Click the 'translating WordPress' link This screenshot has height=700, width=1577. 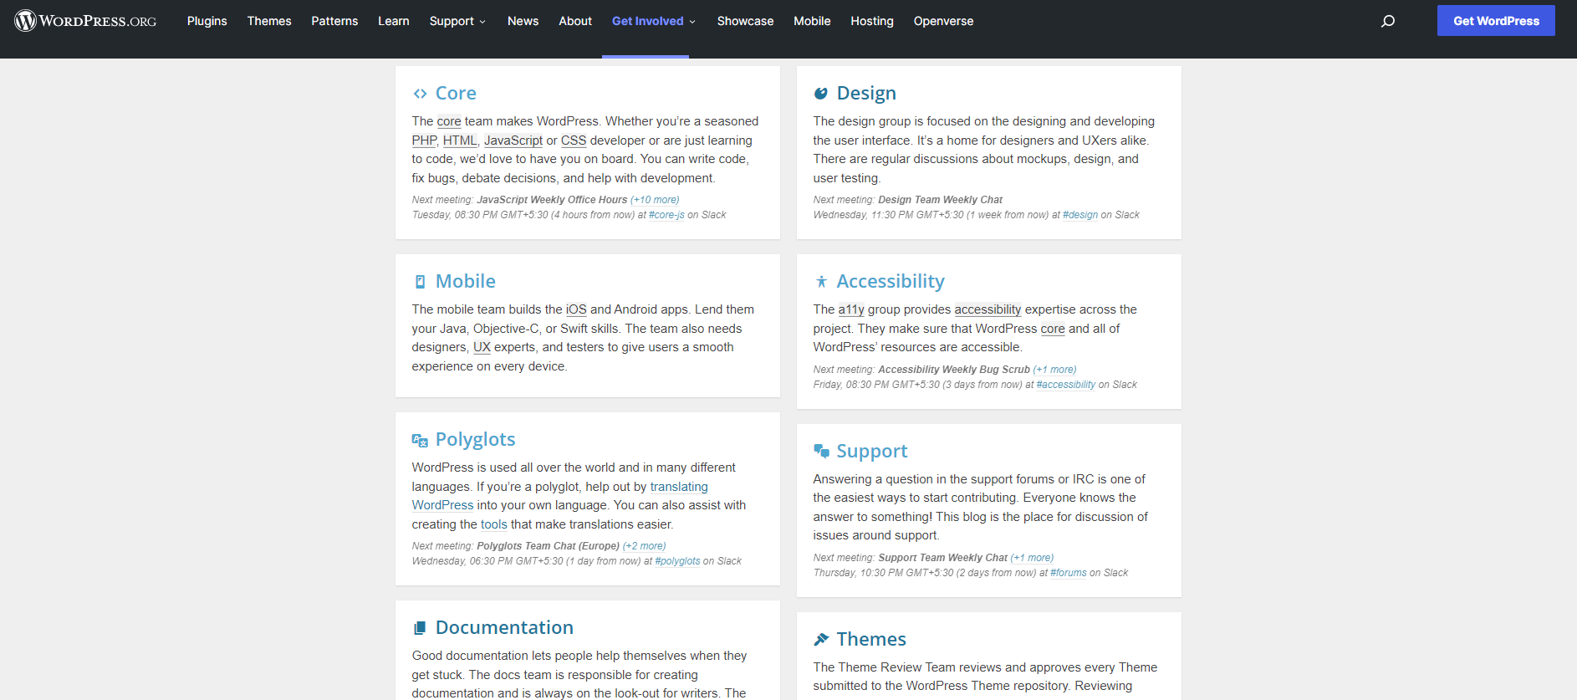pos(679,487)
